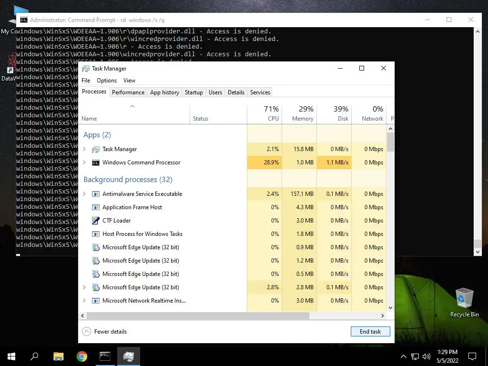488x366 pixels.
Task: Switch to the Details tab
Action: [236, 92]
